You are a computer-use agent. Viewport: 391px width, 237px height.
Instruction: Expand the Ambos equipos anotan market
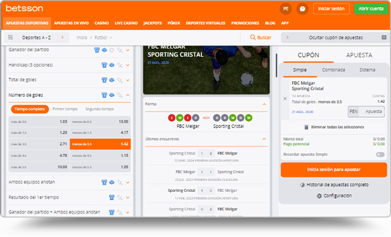pos(128,182)
